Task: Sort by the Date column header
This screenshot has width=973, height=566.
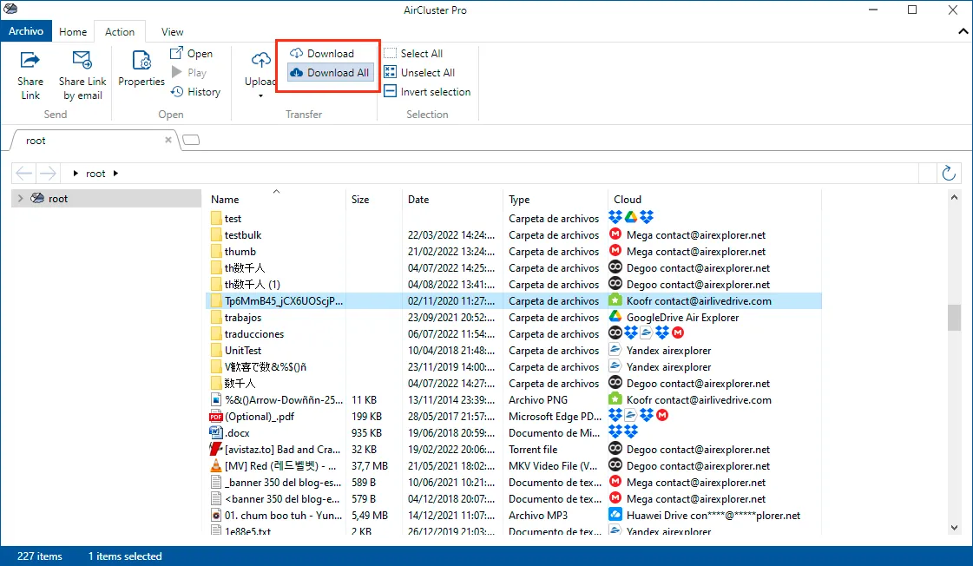Action: point(452,199)
